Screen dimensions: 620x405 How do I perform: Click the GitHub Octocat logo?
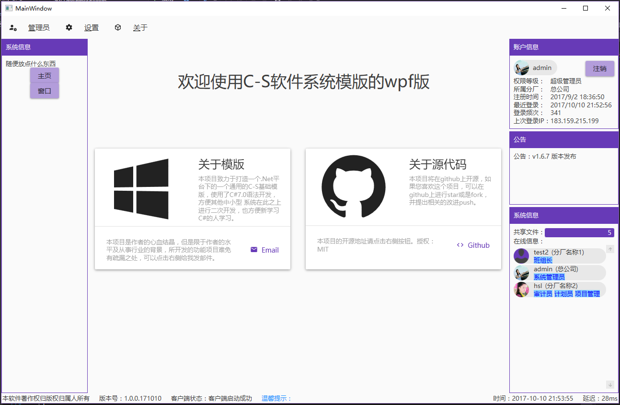click(354, 187)
